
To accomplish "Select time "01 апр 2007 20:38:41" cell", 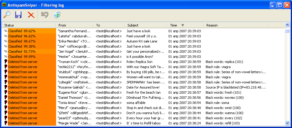I will (185, 118).
